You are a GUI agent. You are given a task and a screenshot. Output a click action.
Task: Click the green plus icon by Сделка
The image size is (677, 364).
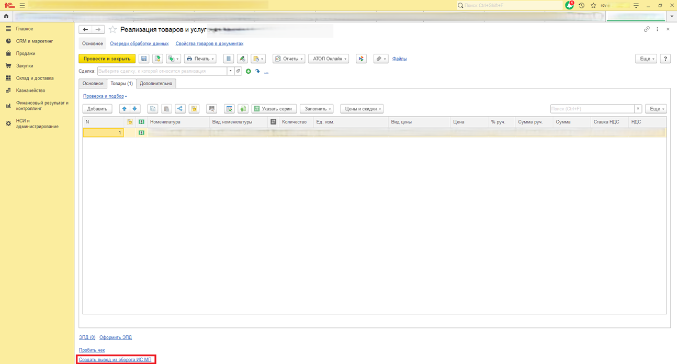click(x=249, y=71)
